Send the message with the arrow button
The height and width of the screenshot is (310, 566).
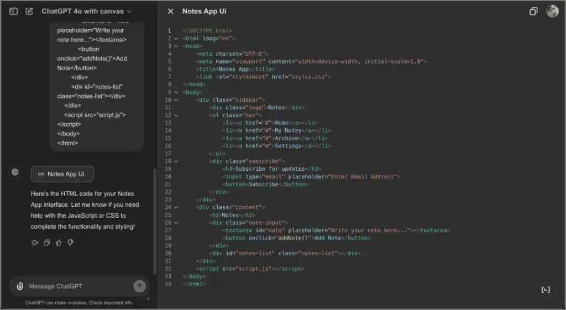[139, 286]
